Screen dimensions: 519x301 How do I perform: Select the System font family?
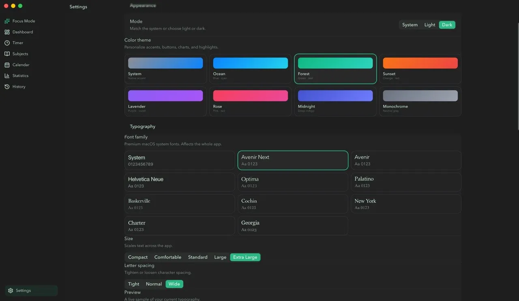[x=180, y=160]
